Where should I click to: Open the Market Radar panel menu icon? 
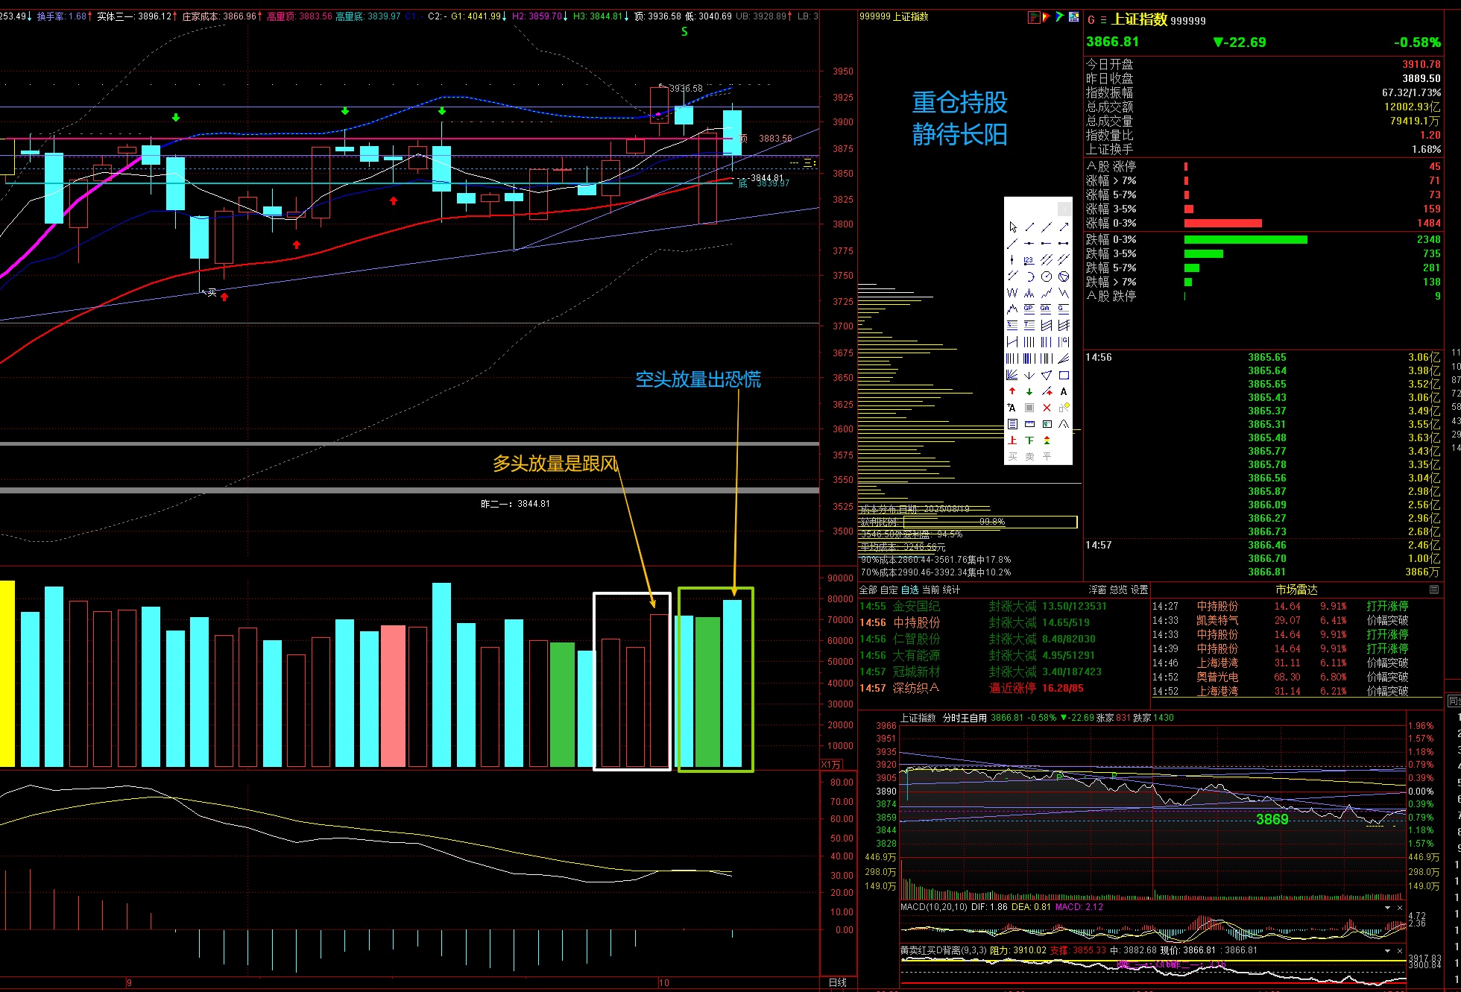pos(1434,590)
